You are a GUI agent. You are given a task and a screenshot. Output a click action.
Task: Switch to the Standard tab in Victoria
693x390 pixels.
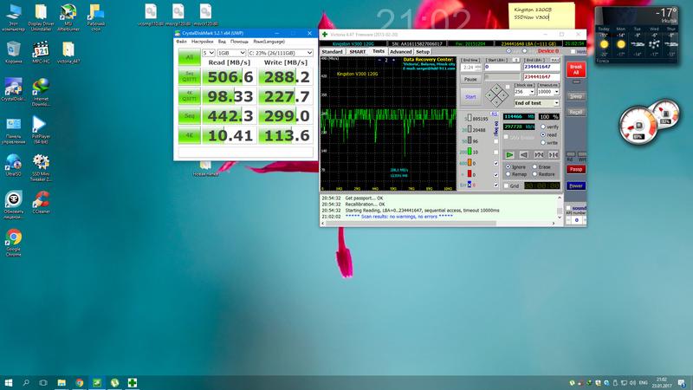[333, 52]
